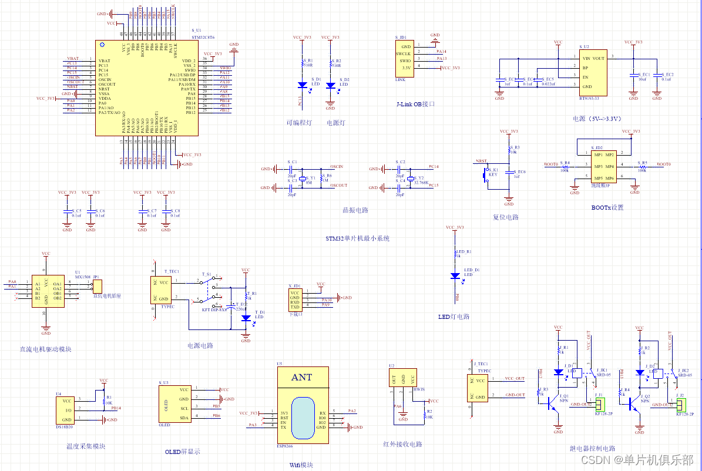The height and width of the screenshot is (471, 702).
Task: Click the 'J-Link OB接口' label
Action: point(416,105)
